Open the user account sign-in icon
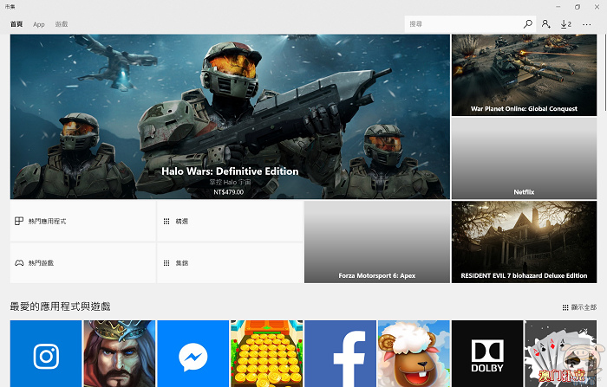 click(545, 24)
